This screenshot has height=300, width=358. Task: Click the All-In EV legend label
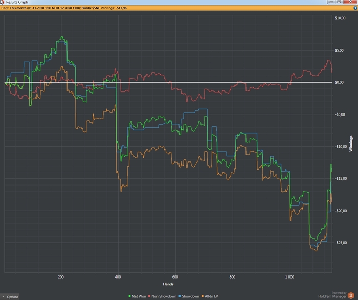[211, 296]
